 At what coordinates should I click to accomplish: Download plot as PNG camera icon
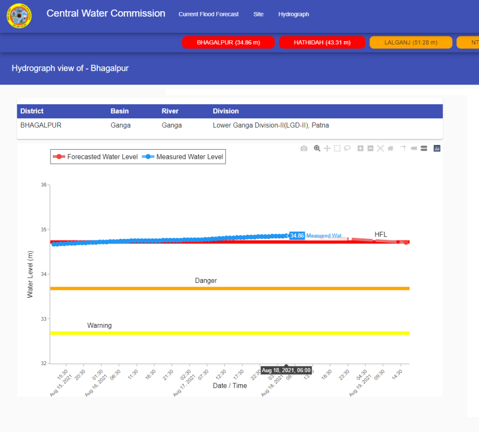(304, 148)
